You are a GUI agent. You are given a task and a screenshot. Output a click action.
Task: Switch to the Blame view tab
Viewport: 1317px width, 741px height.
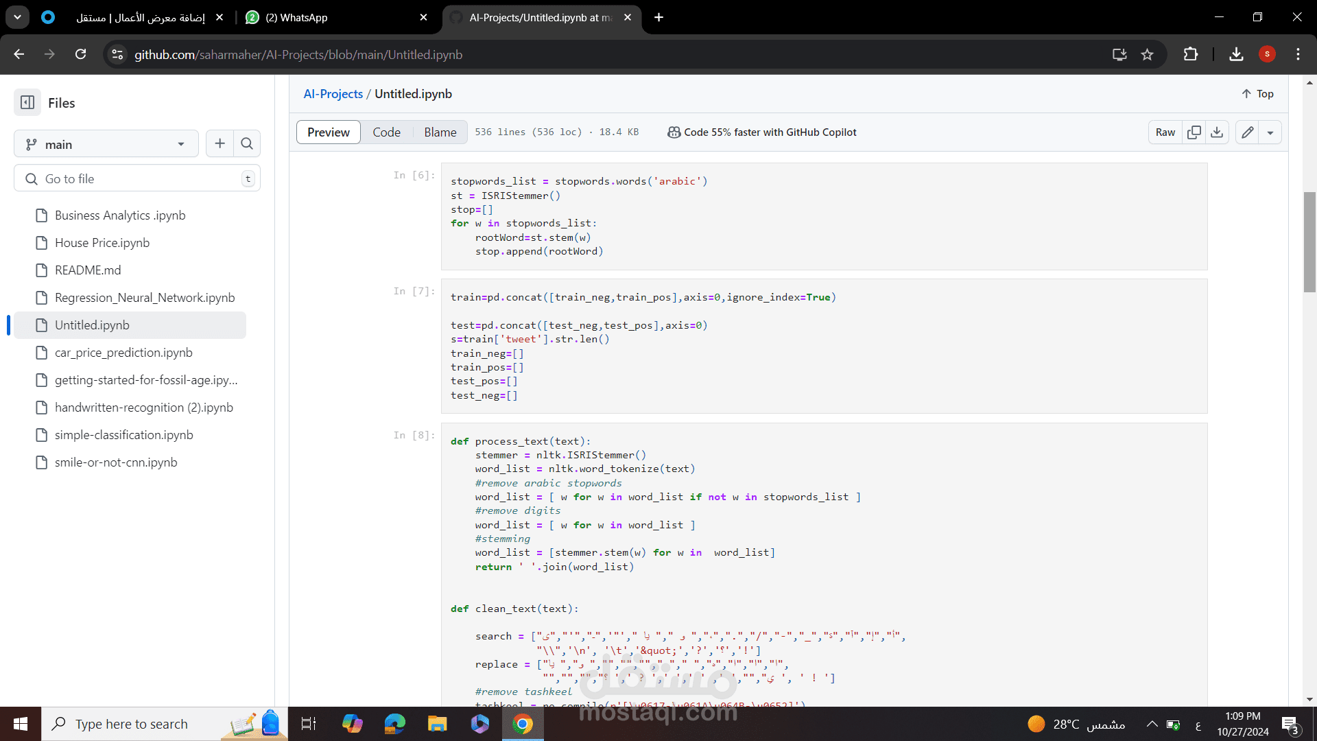[x=440, y=132]
